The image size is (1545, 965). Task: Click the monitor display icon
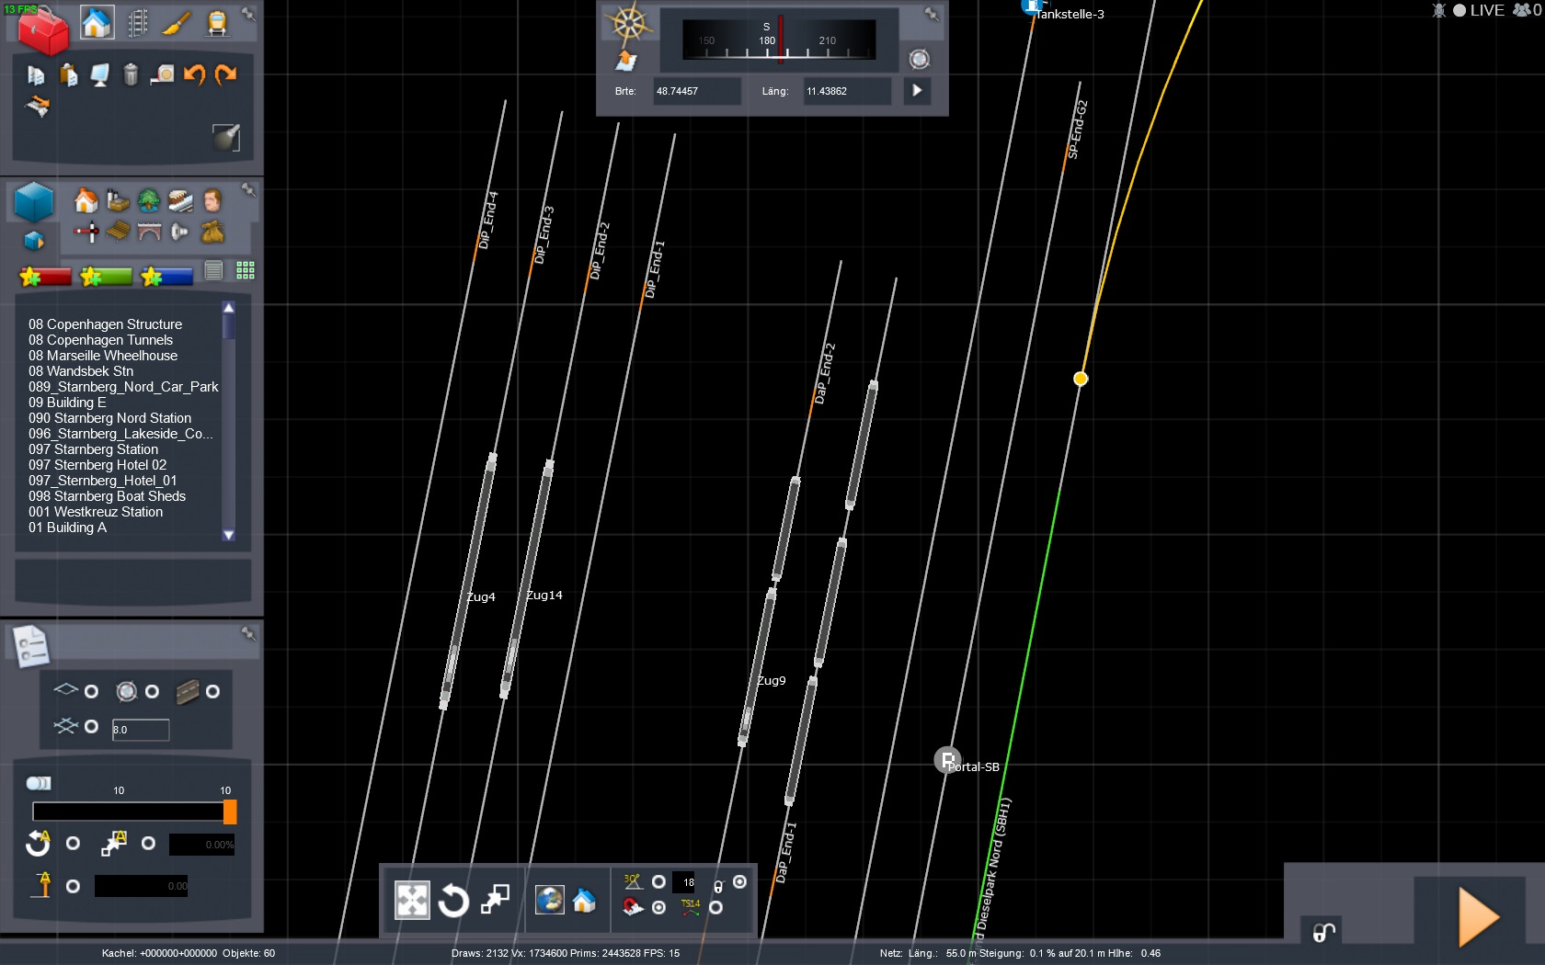100,75
